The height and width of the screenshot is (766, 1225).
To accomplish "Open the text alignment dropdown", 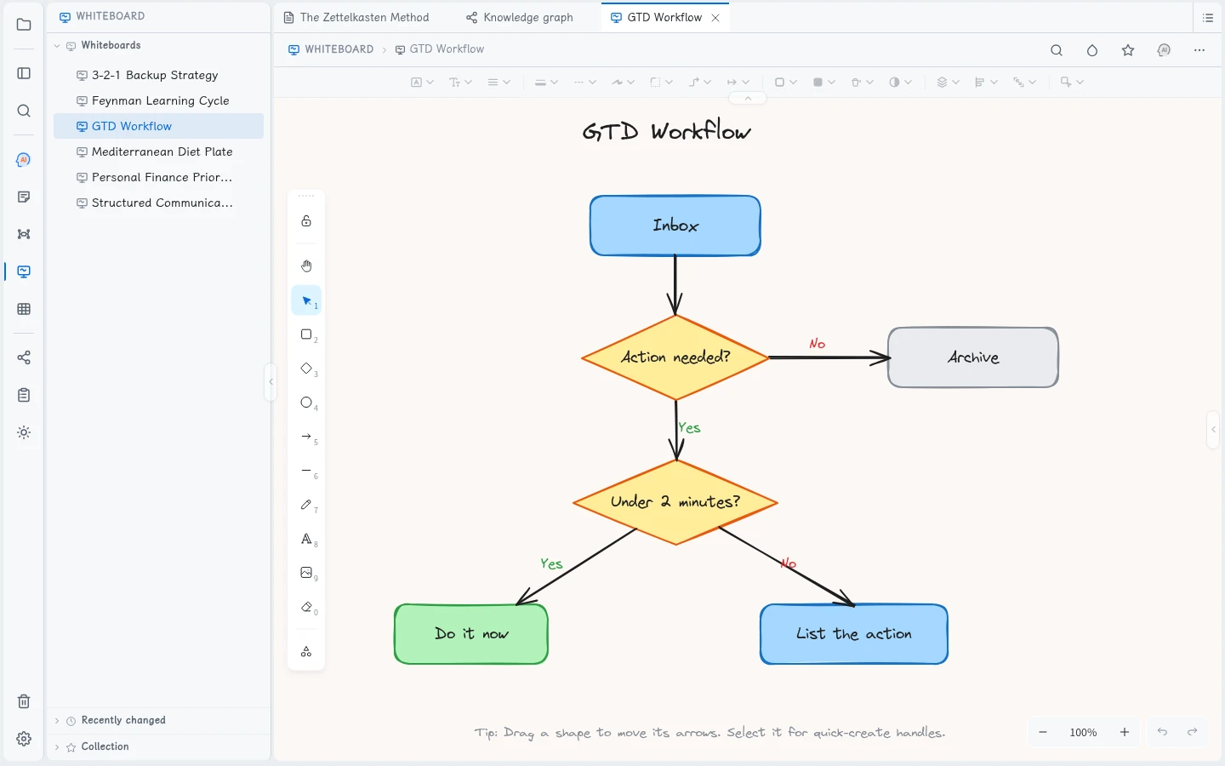I will click(499, 83).
